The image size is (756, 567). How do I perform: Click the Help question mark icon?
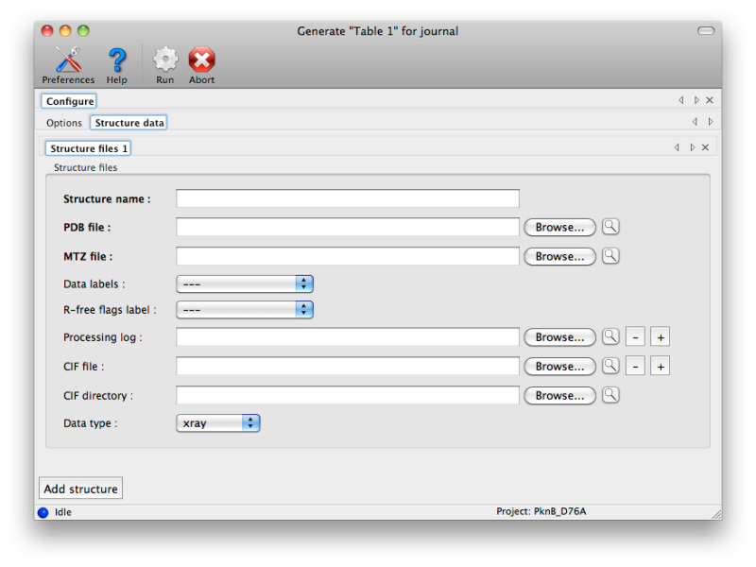[x=117, y=61]
